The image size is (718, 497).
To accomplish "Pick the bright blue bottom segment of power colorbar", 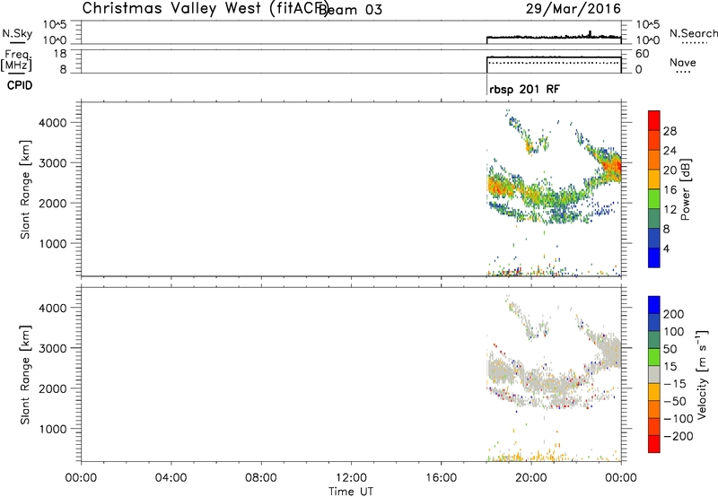I will (654, 257).
